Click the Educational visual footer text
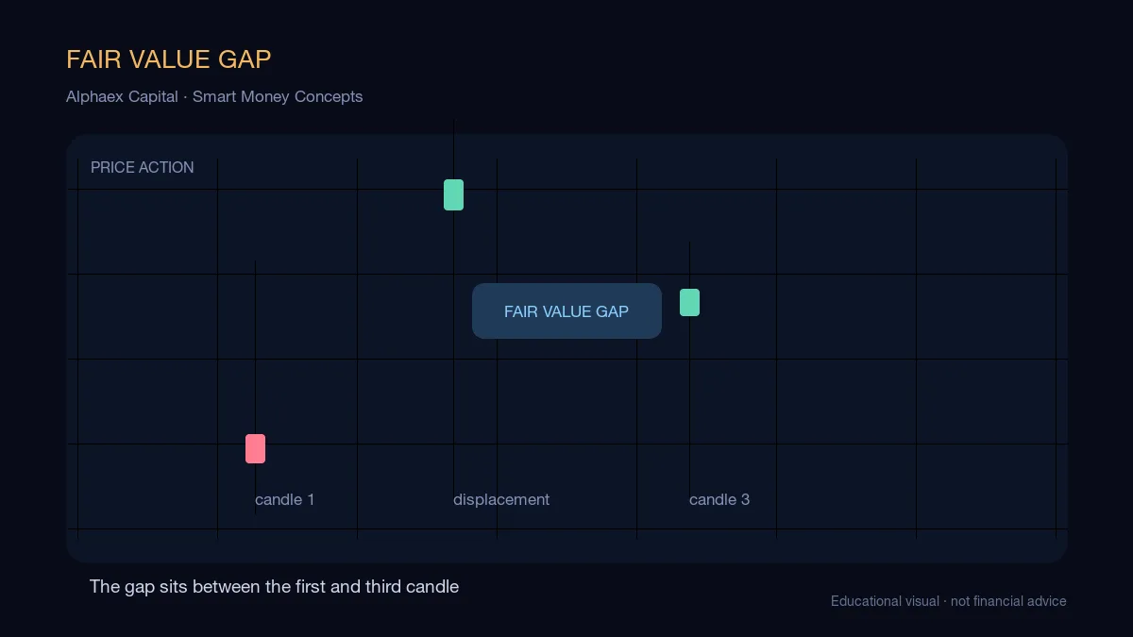Image resolution: width=1133 pixels, height=637 pixels. [x=885, y=601]
